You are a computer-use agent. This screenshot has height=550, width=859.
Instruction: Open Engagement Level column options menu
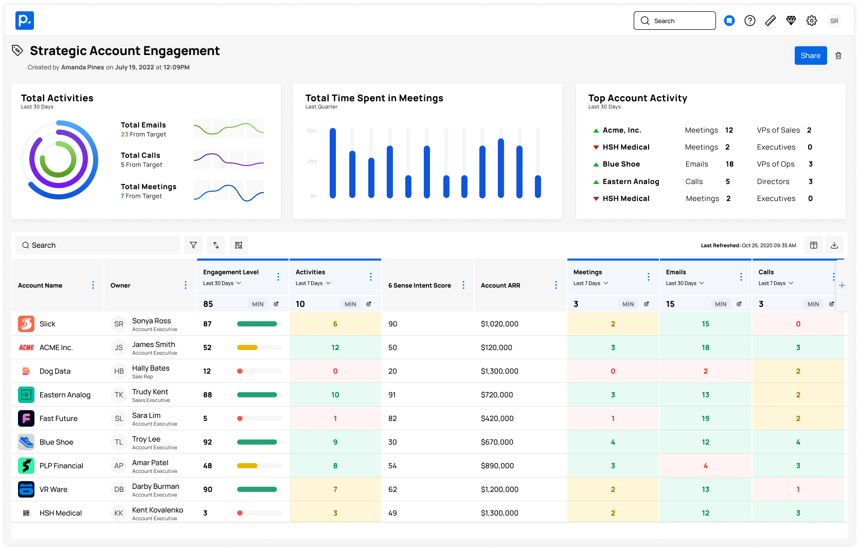(278, 277)
